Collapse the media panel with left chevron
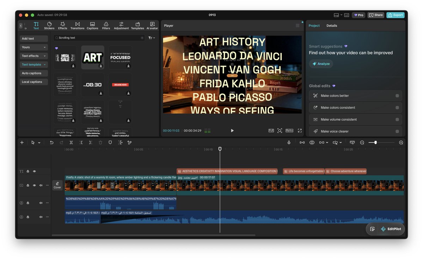 21,26
